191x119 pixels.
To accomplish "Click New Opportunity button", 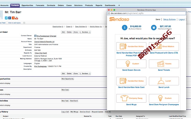I will 68,79.
